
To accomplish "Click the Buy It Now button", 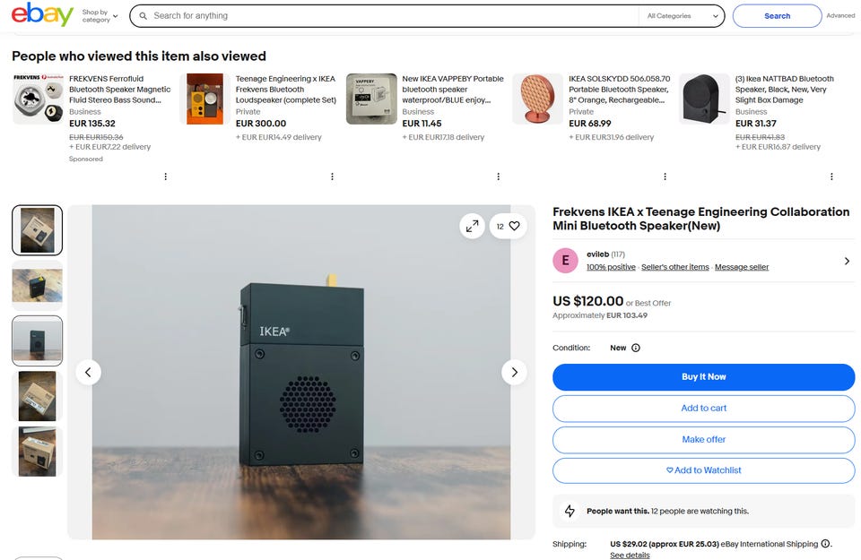I will [x=704, y=377].
